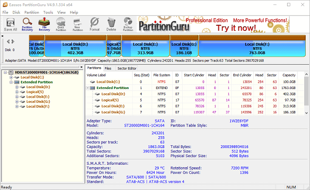Select Local Disk(E:) 313.9GB partition block
Image resolution: width=310 pixels, height=190 pixels.
click(145, 46)
